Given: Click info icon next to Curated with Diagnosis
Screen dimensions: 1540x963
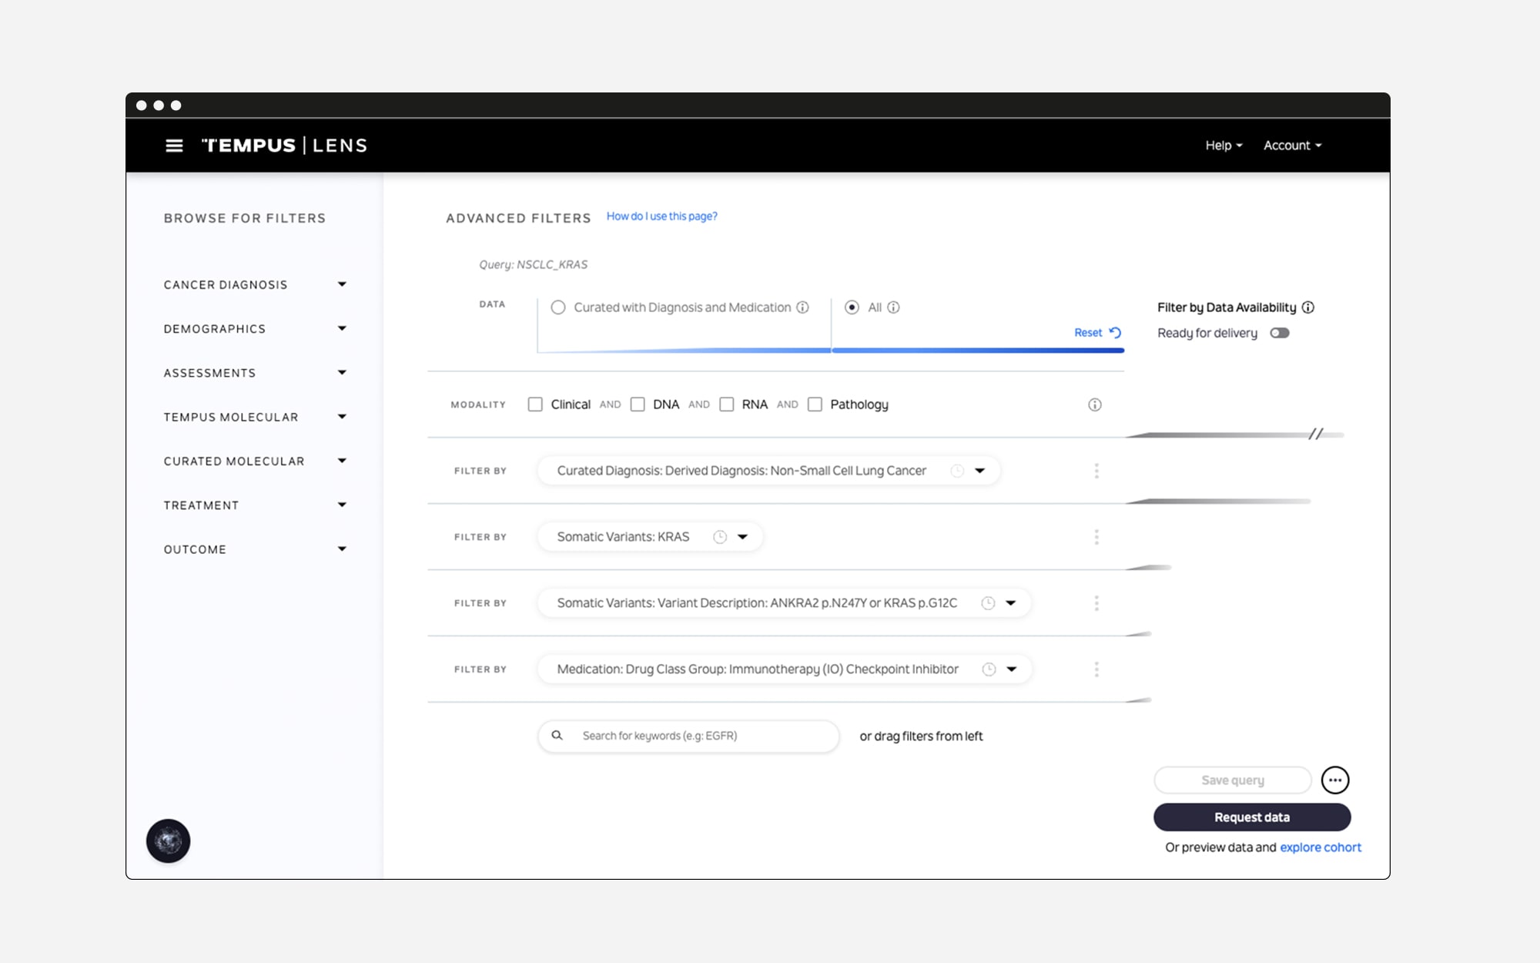Looking at the screenshot, I should 802,307.
